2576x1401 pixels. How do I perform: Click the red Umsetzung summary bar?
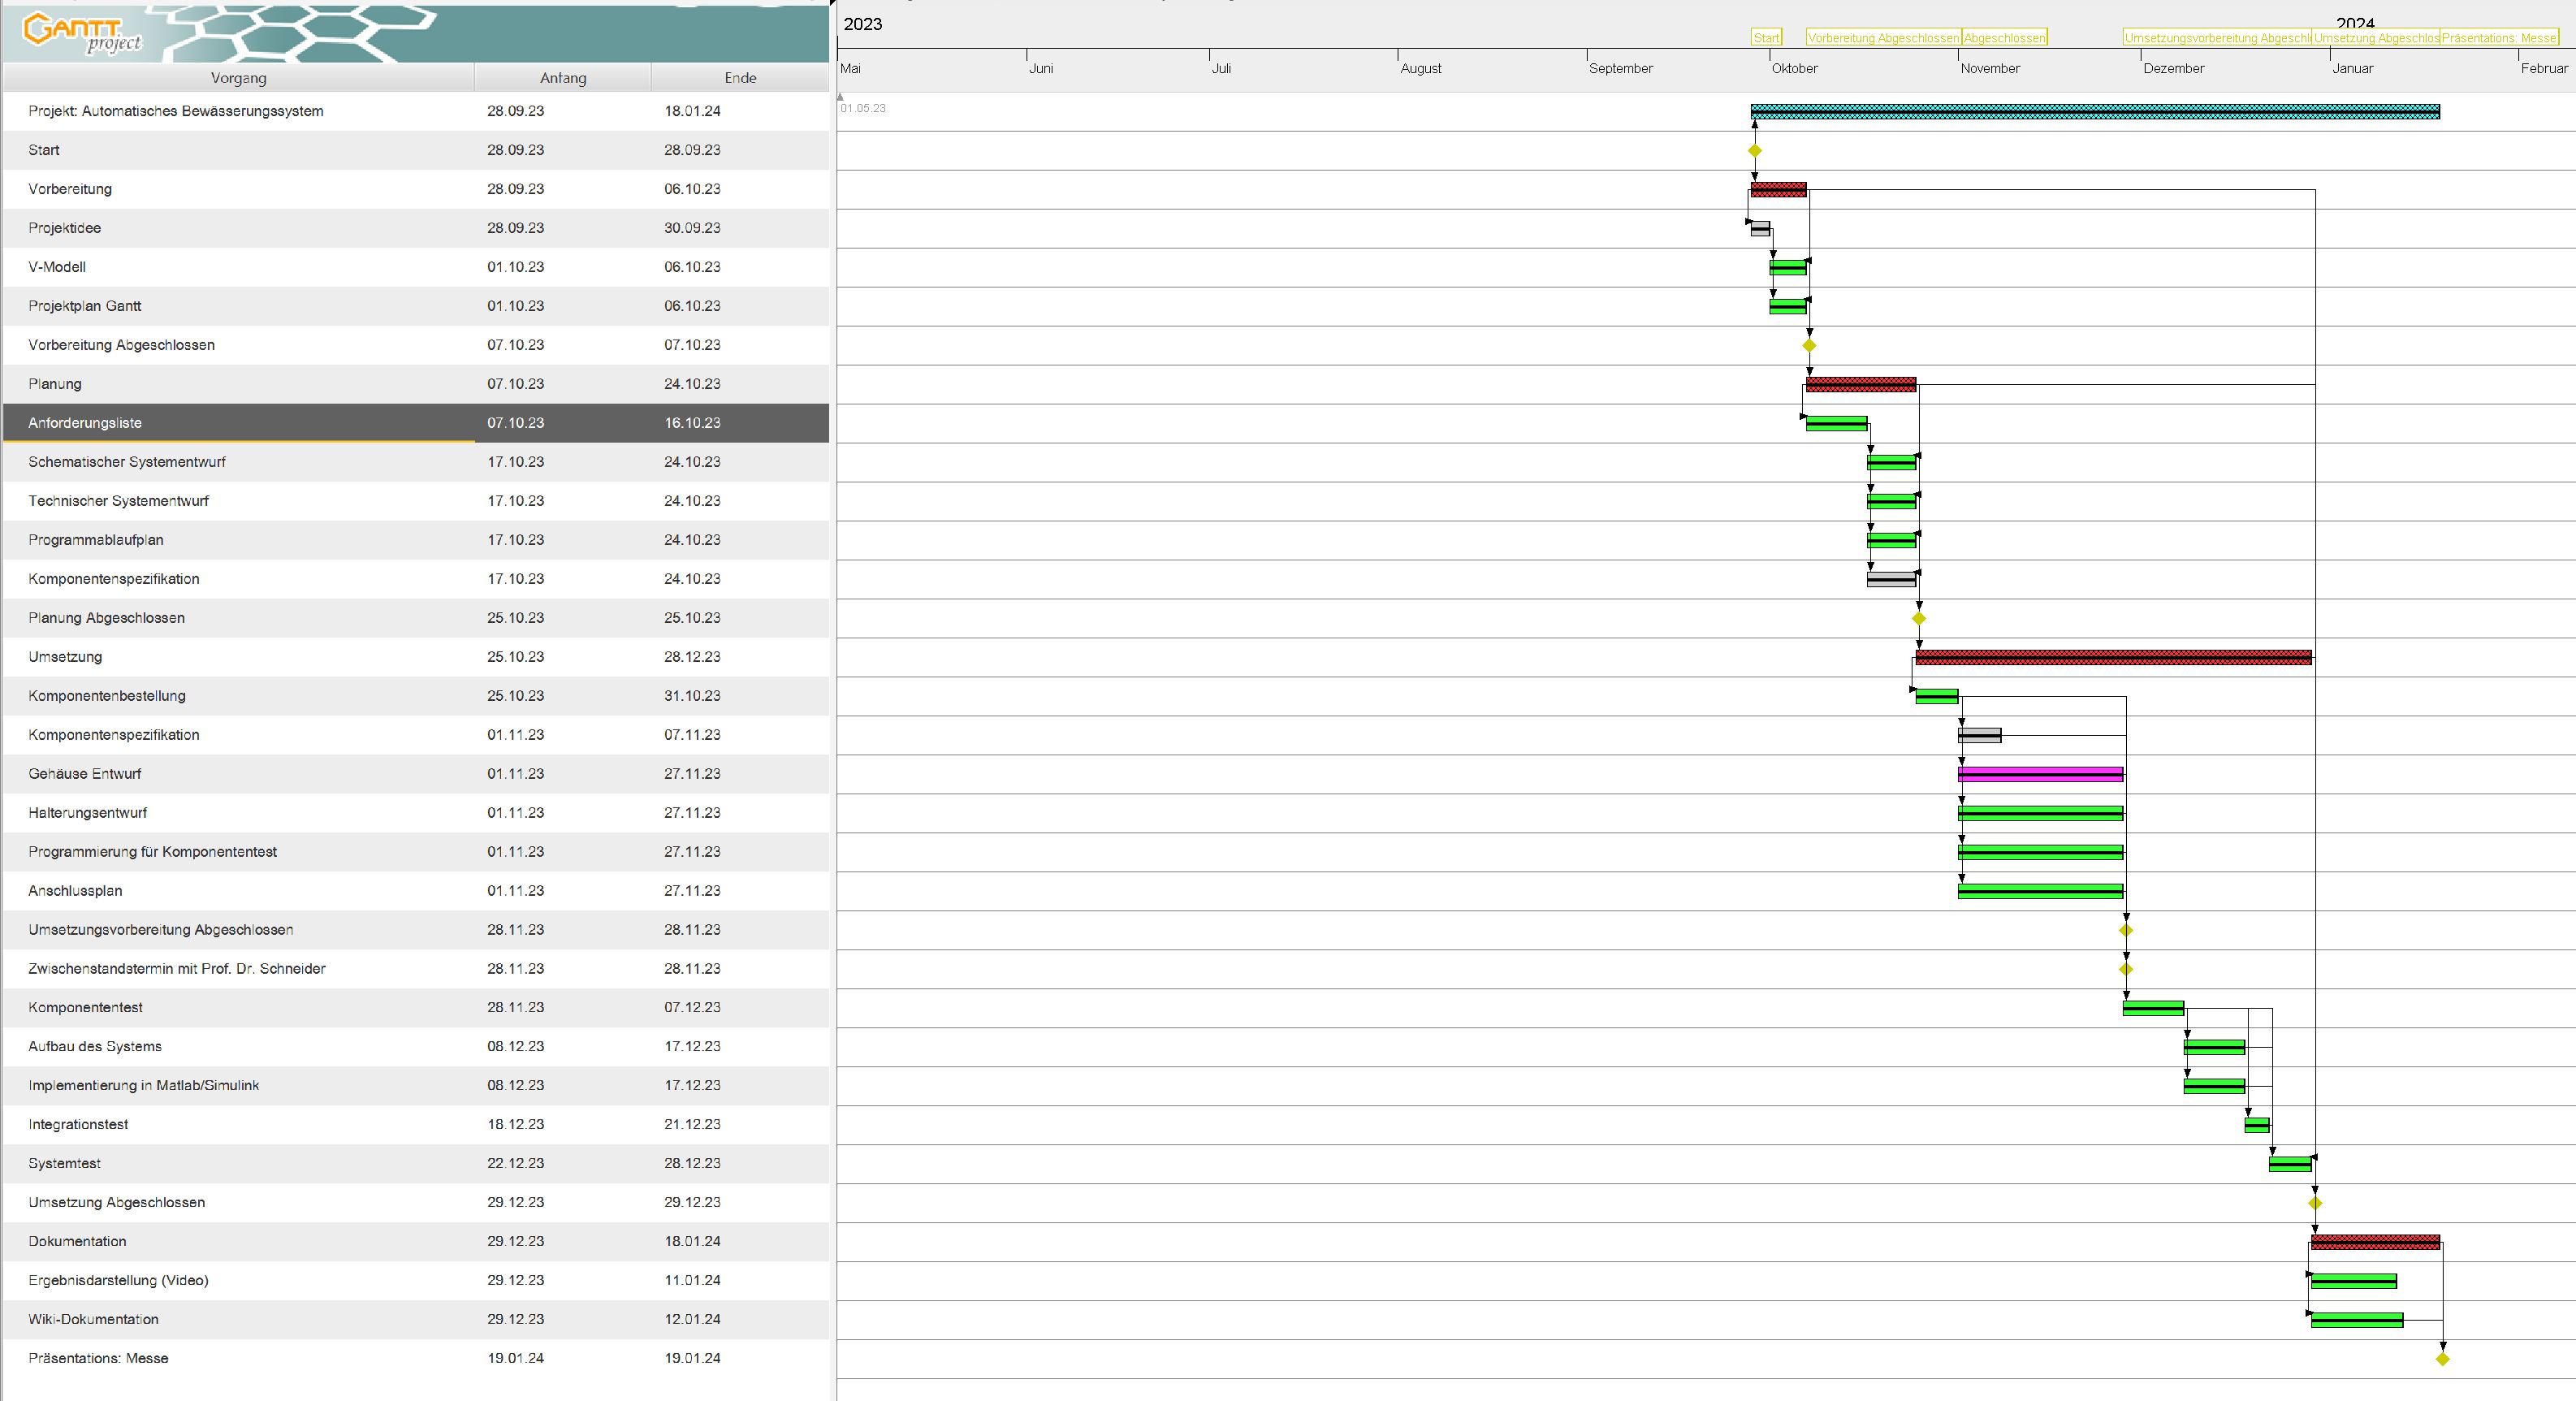pyautogui.click(x=2113, y=657)
